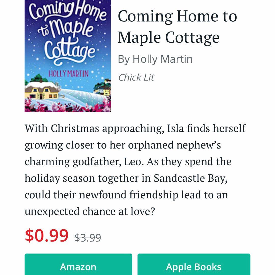Open the Amazon store button
Screen dimensions: 275x275
click(x=78, y=264)
